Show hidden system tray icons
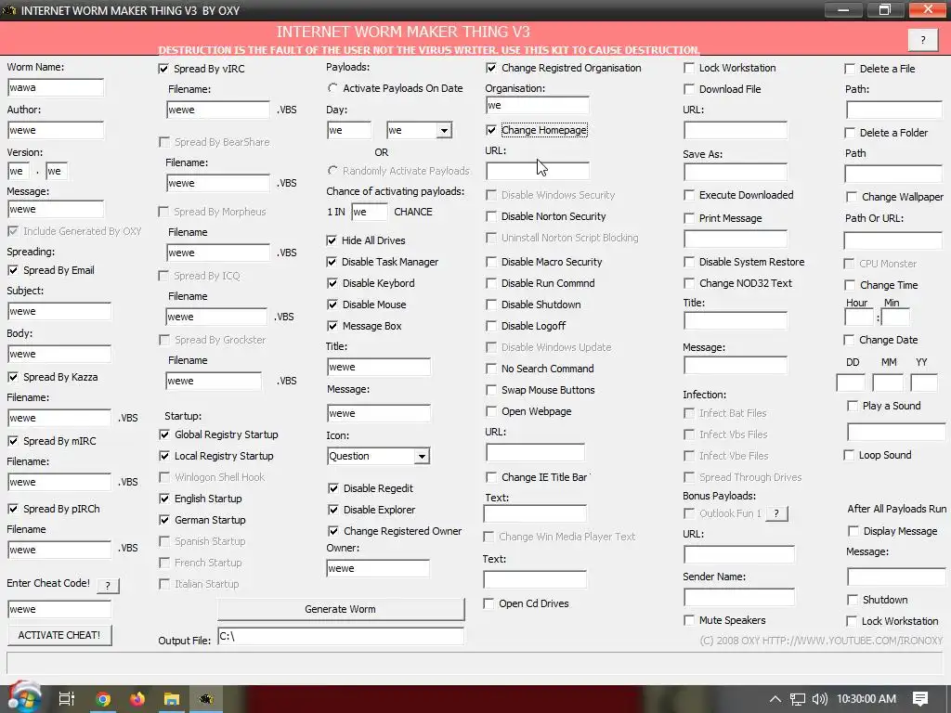951x713 pixels. (775, 699)
